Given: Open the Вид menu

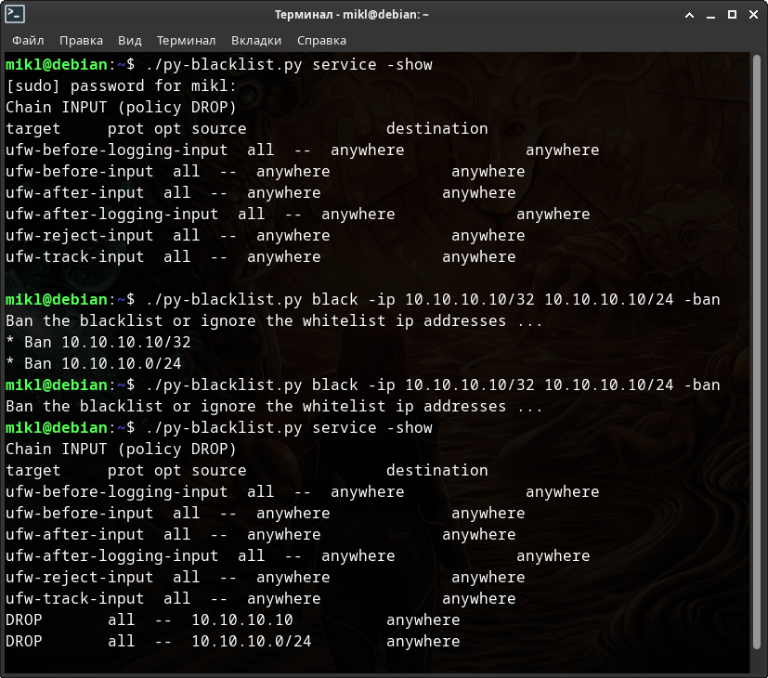Looking at the screenshot, I should (130, 40).
